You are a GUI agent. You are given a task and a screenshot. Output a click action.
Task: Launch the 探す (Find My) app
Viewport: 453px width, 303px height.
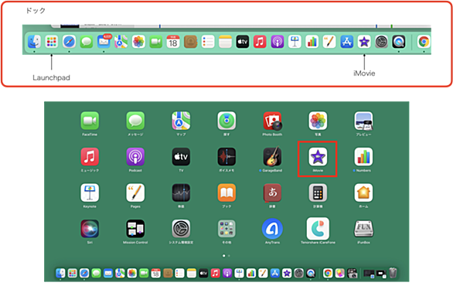226,121
